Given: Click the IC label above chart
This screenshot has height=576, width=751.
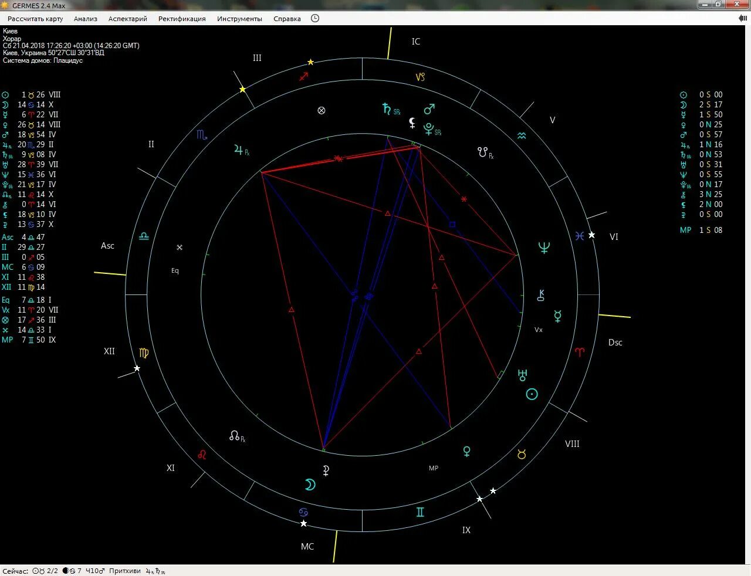Looking at the screenshot, I should pyautogui.click(x=416, y=42).
